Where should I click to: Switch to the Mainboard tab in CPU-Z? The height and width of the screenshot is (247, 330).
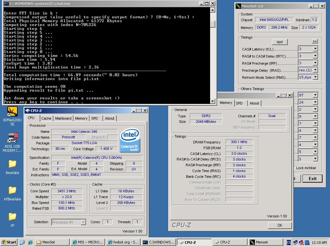pyautogui.click(x=63, y=118)
